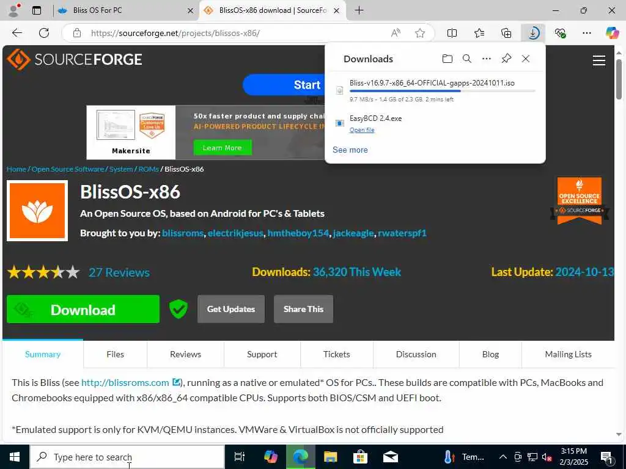Switch to Bliss OS For PC tab
This screenshot has width=626, height=469.
click(x=125, y=10)
